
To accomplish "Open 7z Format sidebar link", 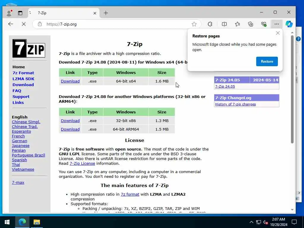I will click(x=23, y=73).
